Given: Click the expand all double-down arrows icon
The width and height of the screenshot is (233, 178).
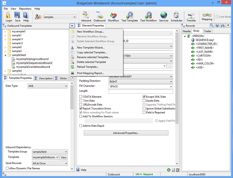Looking at the screenshot, I should 217,25.
